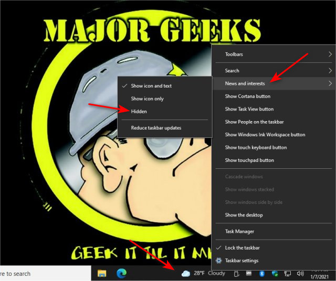Click 'Show the desktop' menu entry
Screen dimensions: 336x281
pos(274,215)
